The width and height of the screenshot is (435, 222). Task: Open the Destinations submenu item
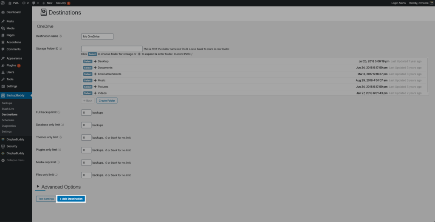tap(9, 114)
